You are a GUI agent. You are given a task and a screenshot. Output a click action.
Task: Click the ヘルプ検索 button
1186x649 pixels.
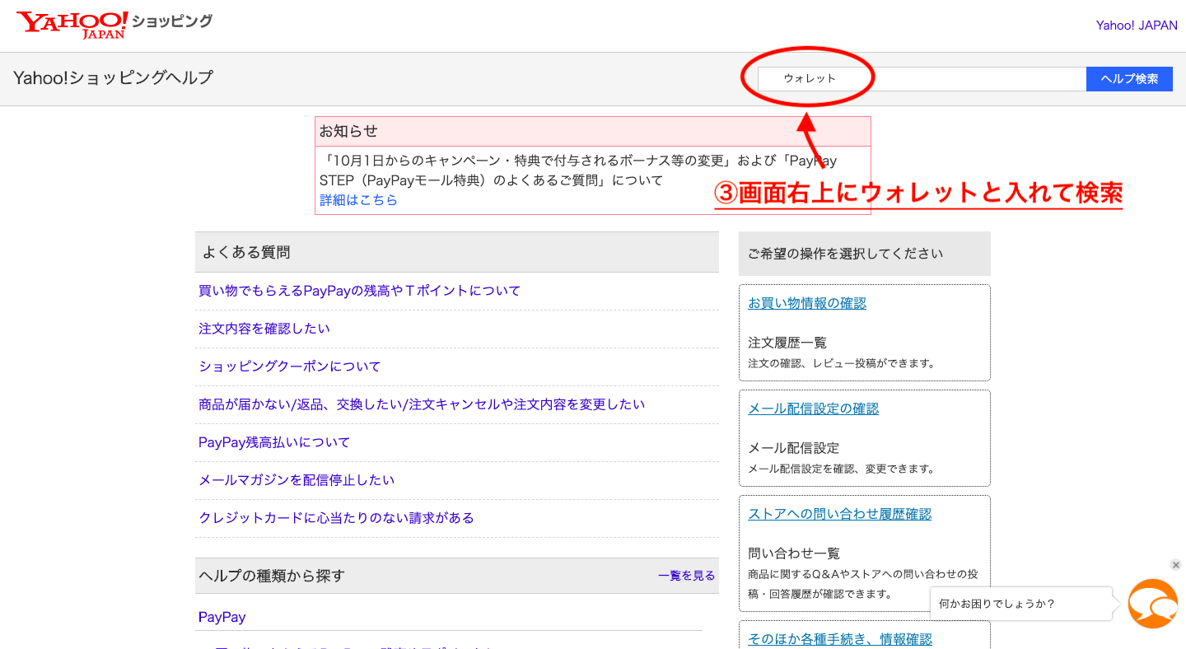pyautogui.click(x=1129, y=79)
